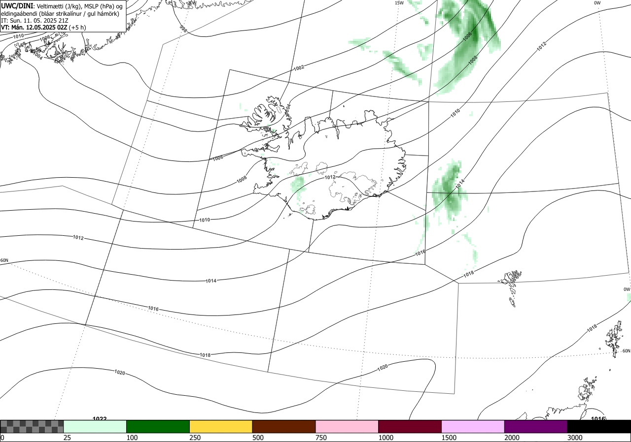
Task: Click the green CAPE patch over southwest Iceland
Action: click(297, 185)
